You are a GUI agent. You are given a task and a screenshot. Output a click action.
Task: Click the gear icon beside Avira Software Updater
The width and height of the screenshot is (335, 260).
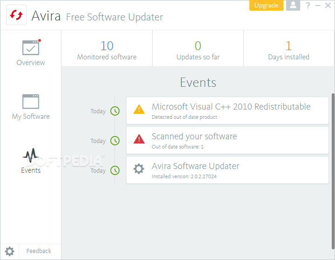tap(139, 169)
